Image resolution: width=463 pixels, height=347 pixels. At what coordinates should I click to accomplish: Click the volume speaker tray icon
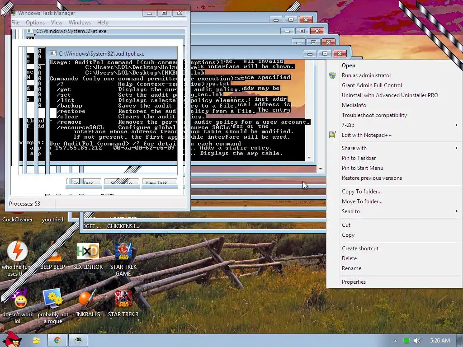(417, 341)
